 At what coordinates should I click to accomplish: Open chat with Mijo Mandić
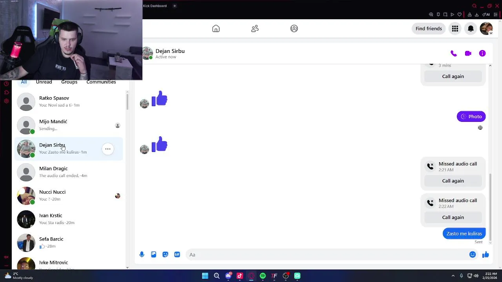(x=69, y=125)
